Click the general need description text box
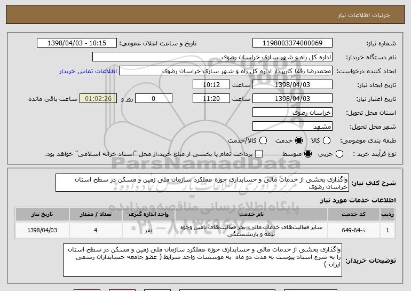 click(202, 183)
